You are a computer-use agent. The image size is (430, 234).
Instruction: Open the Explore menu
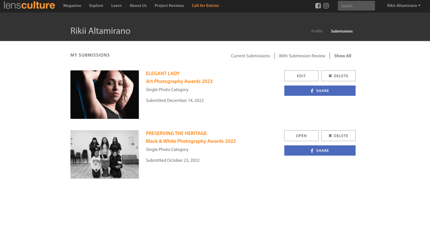point(96,6)
